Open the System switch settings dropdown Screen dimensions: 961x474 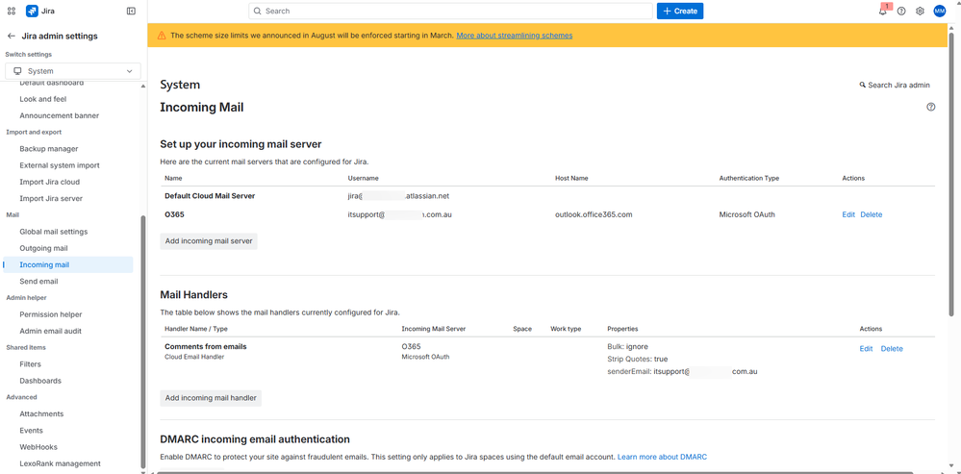[73, 71]
